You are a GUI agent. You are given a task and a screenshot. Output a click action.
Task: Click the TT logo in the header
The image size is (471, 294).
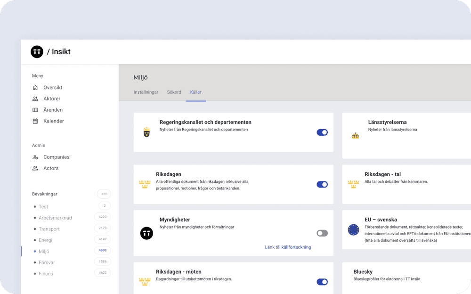coord(37,52)
